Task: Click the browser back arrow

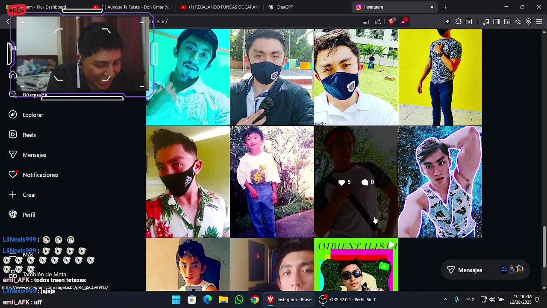Action: coord(8,21)
